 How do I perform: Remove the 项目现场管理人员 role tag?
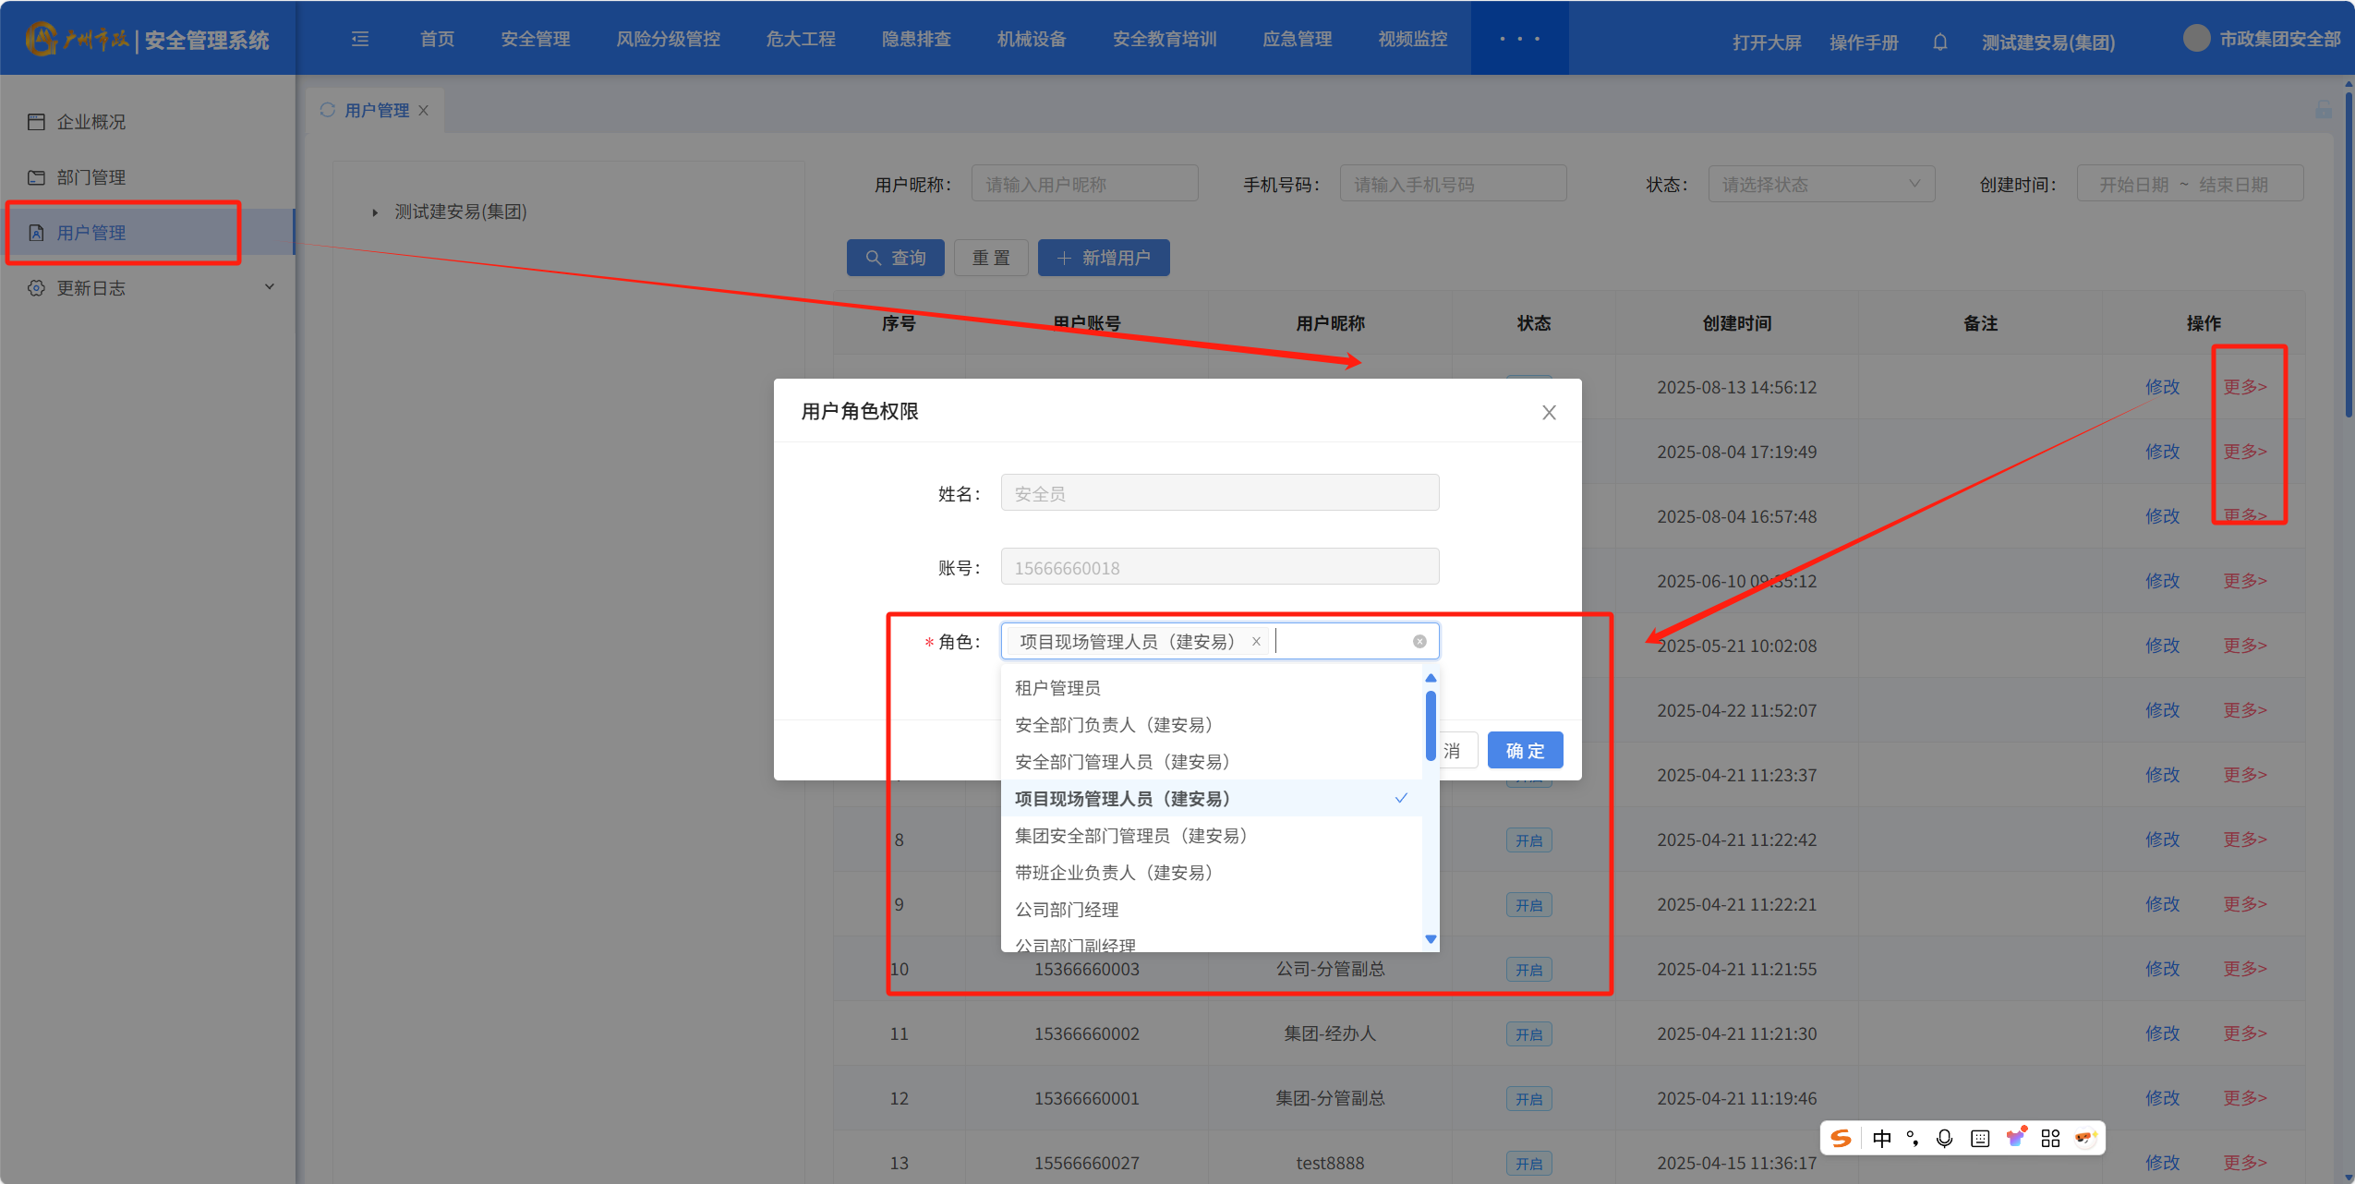(x=1256, y=641)
